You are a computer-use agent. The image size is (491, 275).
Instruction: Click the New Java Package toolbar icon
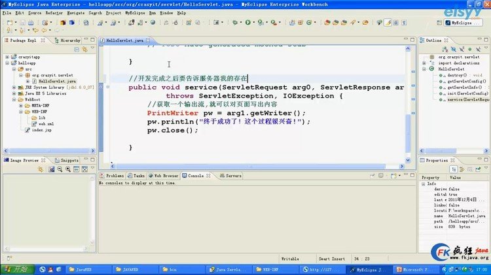300,22
